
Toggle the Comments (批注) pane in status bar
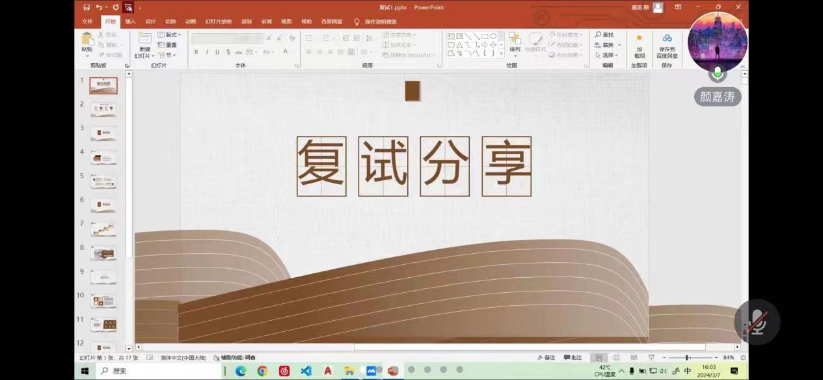[573, 358]
